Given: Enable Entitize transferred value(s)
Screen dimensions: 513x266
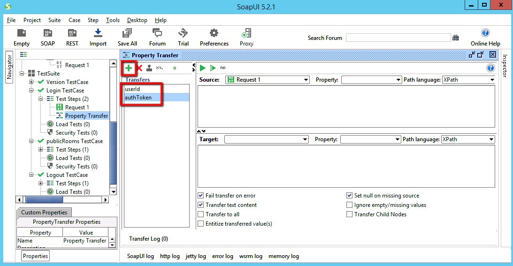Looking at the screenshot, I should (201, 224).
